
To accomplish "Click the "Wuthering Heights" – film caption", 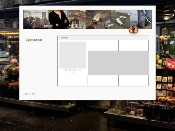I will tap(73, 70).
